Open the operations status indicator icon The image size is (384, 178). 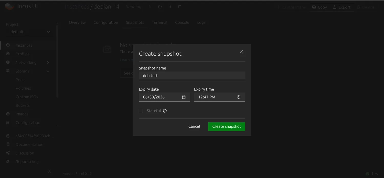pyautogui.click(x=367, y=174)
